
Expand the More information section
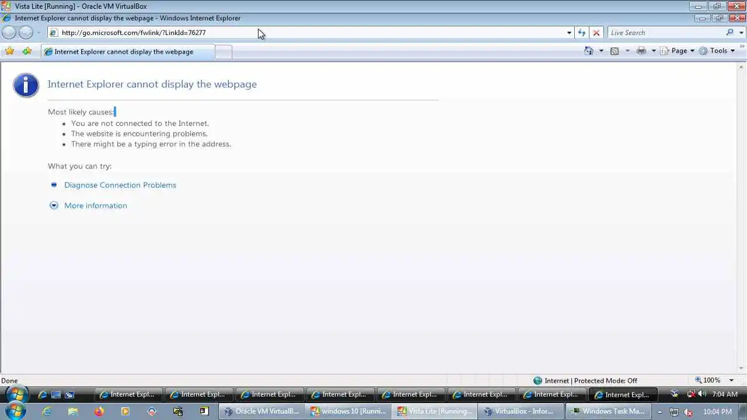(x=95, y=205)
